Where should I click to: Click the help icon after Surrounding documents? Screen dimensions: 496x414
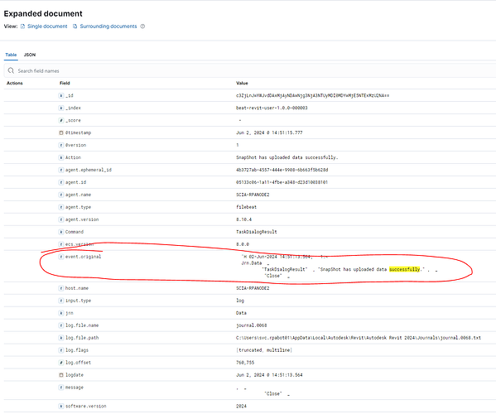[142, 26]
